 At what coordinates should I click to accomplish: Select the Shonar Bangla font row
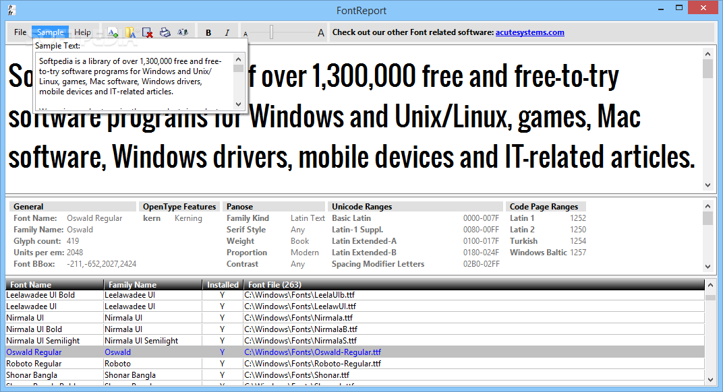(355, 375)
